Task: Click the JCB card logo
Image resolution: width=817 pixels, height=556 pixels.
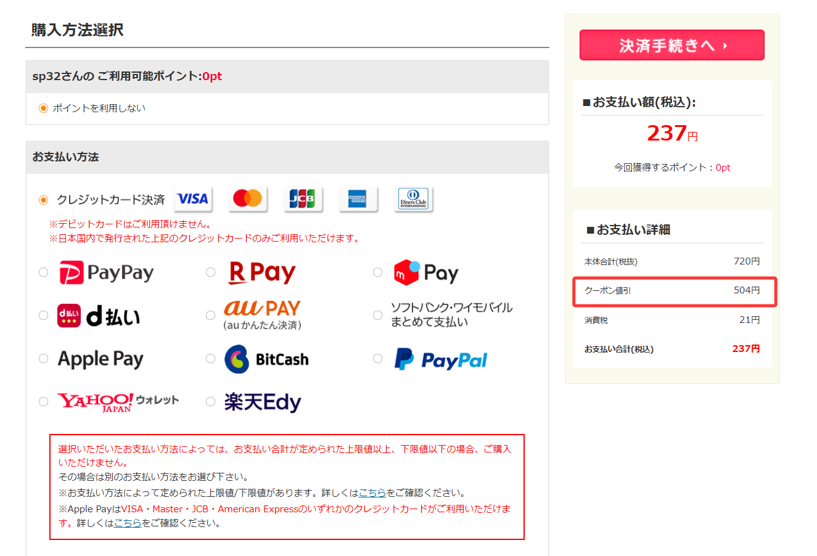Action: point(303,199)
